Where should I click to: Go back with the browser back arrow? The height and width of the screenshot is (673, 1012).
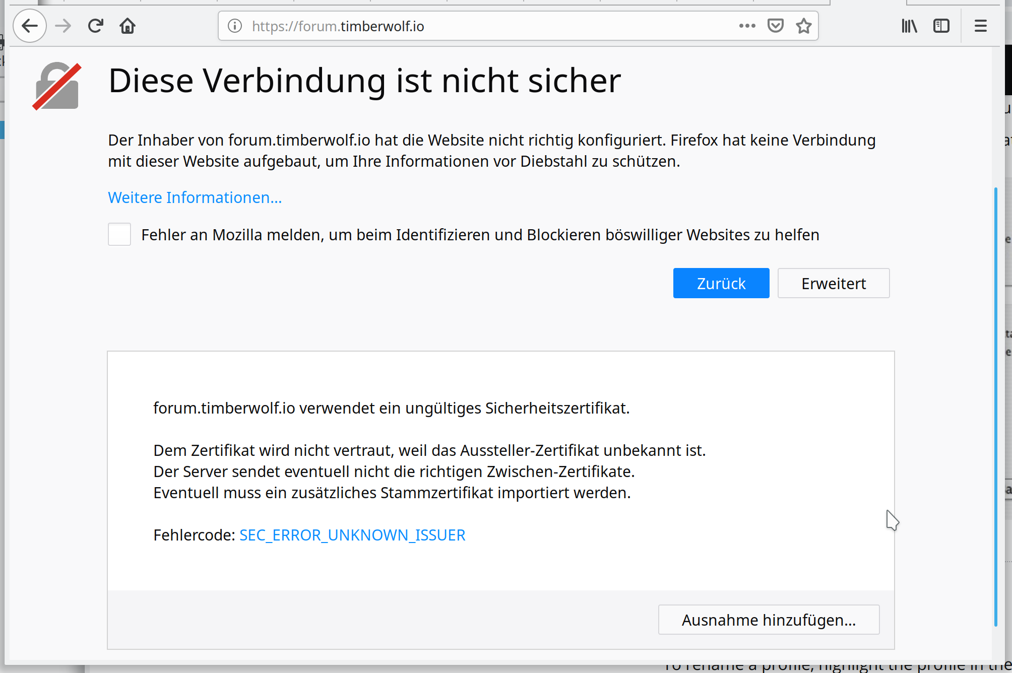click(x=30, y=26)
